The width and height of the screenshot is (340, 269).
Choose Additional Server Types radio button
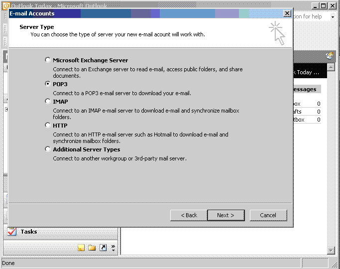[x=48, y=149]
